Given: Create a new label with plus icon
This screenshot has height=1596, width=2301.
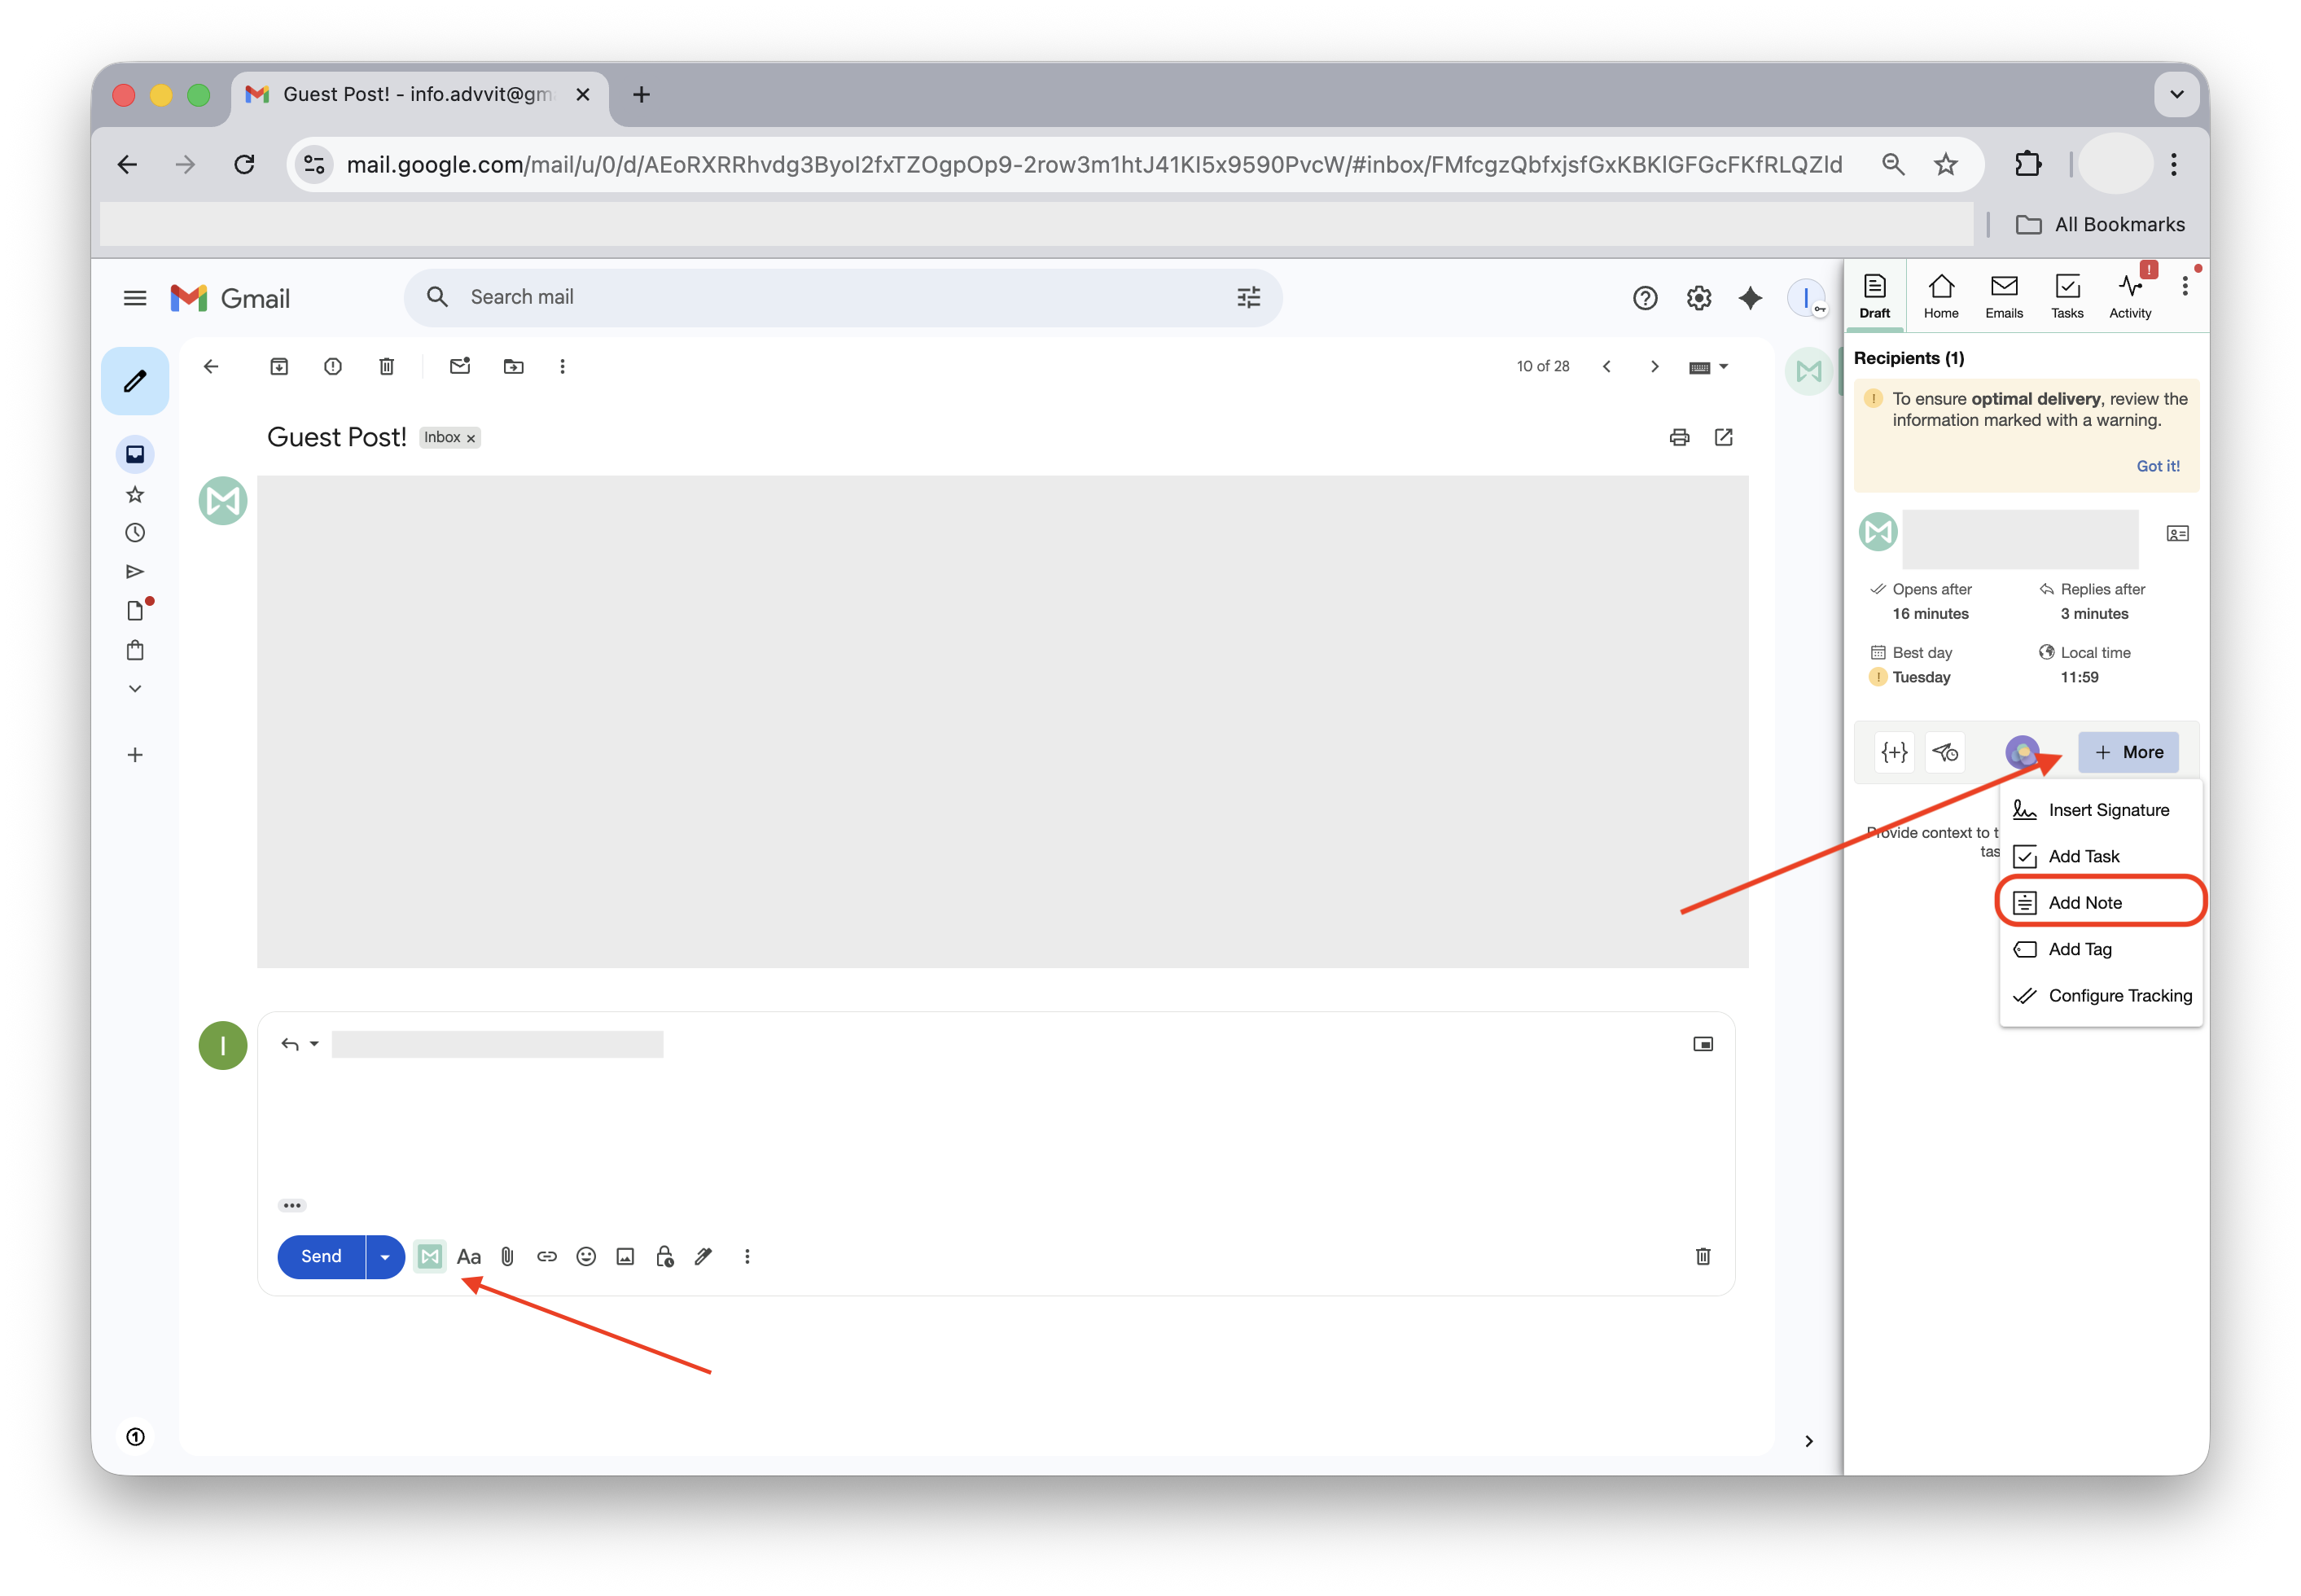Looking at the screenshot, I should pyautogui.click(x=135, y=755).
